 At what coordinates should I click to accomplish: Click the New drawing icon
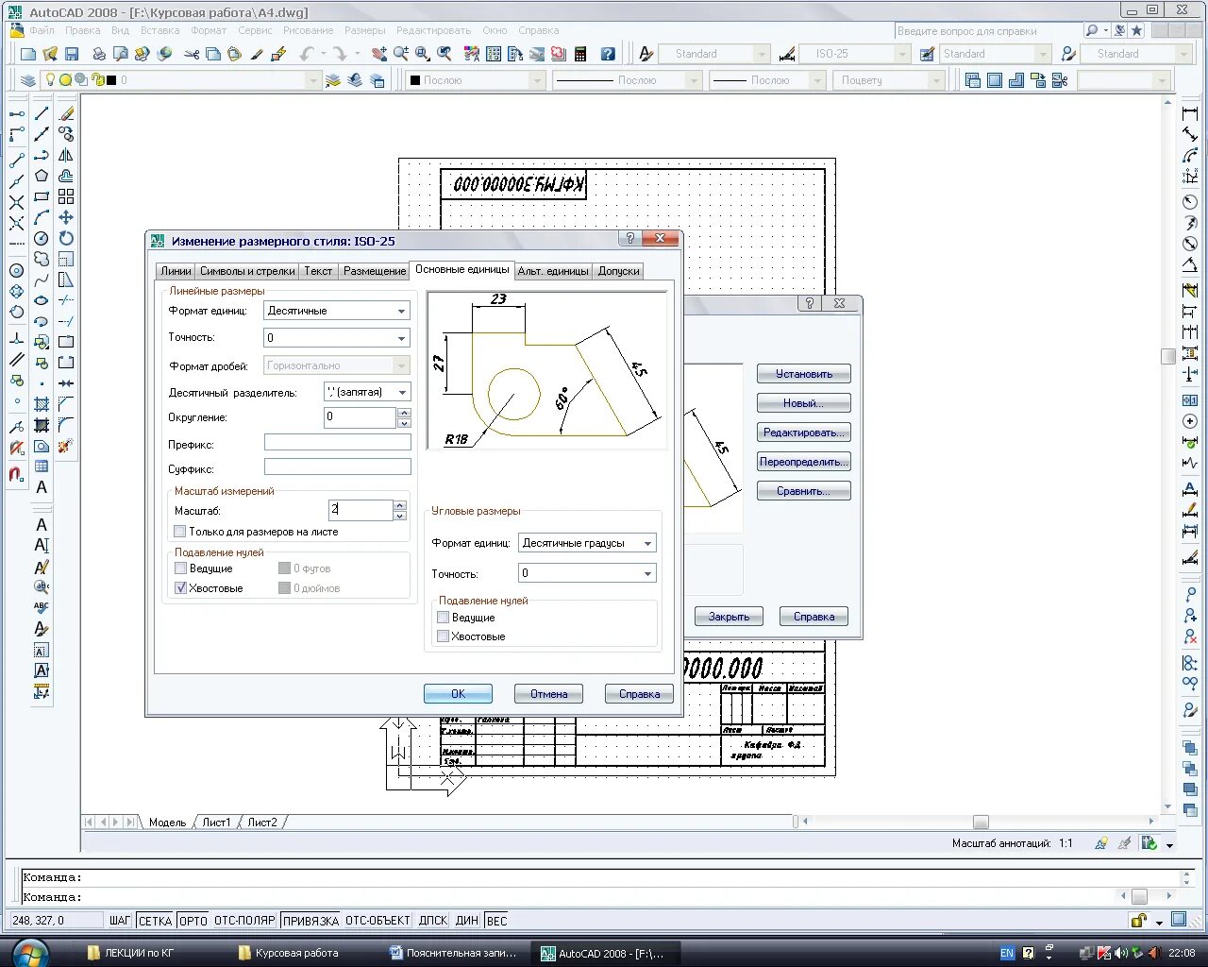27,54
